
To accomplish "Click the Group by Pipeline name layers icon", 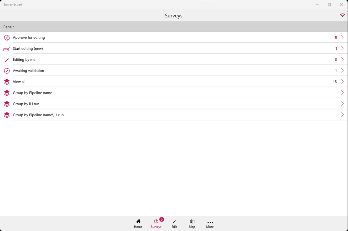I will tap(7, 93).
